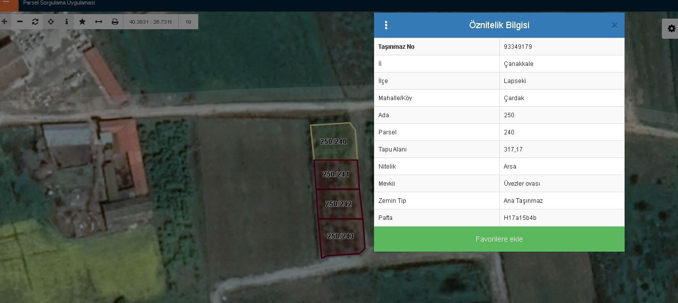Select parcel 250/241 on the map
The width and height of the screenshot is (678, 303).
point(336,175)
